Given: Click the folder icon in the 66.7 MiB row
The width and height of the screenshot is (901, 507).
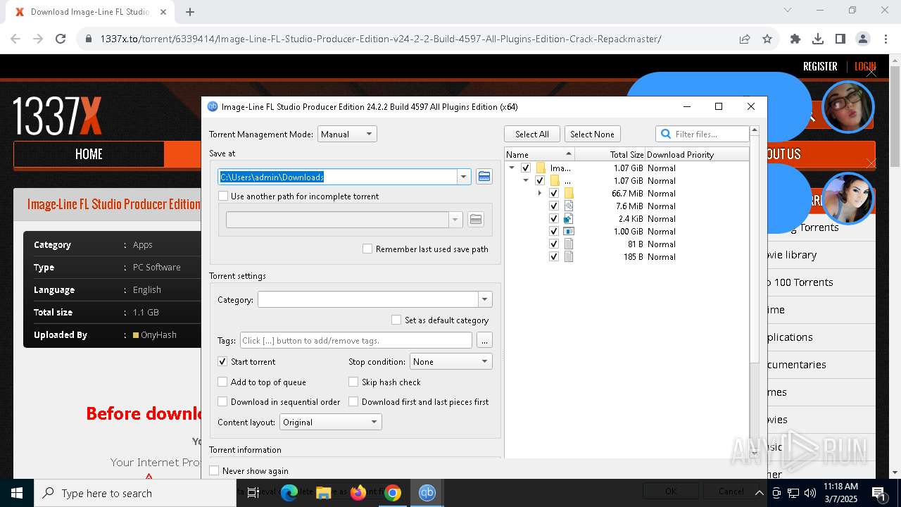Looking at the screenshot, I should 569,194.
